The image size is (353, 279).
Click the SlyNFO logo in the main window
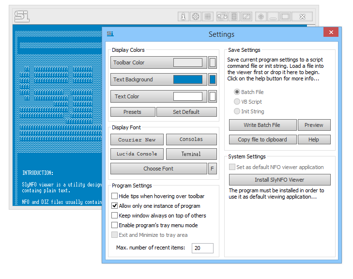point(22,16)
